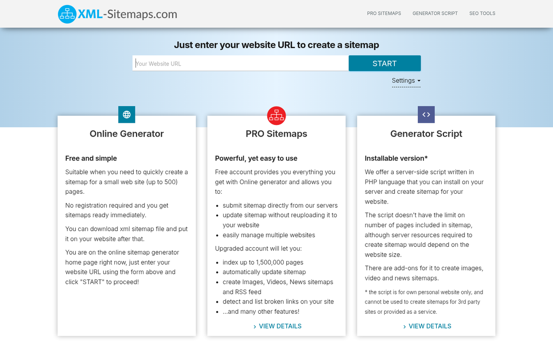The width and height of the screenshot is (553, 346).
Task: Click the XML-Sitemaps sitemap logo icon
Action: coord(66,14)
